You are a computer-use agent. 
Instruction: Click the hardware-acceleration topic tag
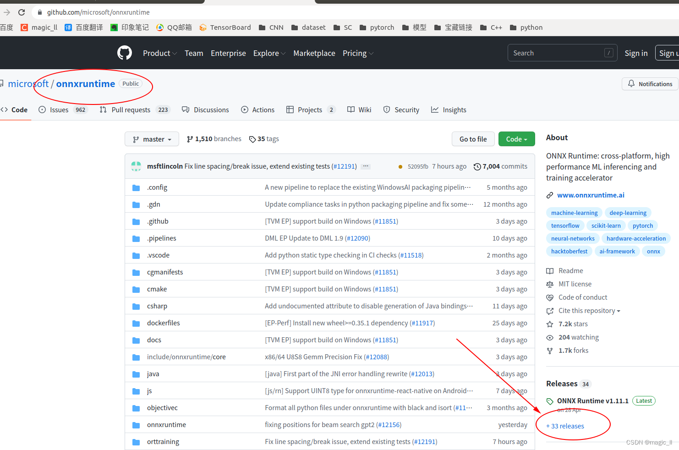[x=636, y=239]
